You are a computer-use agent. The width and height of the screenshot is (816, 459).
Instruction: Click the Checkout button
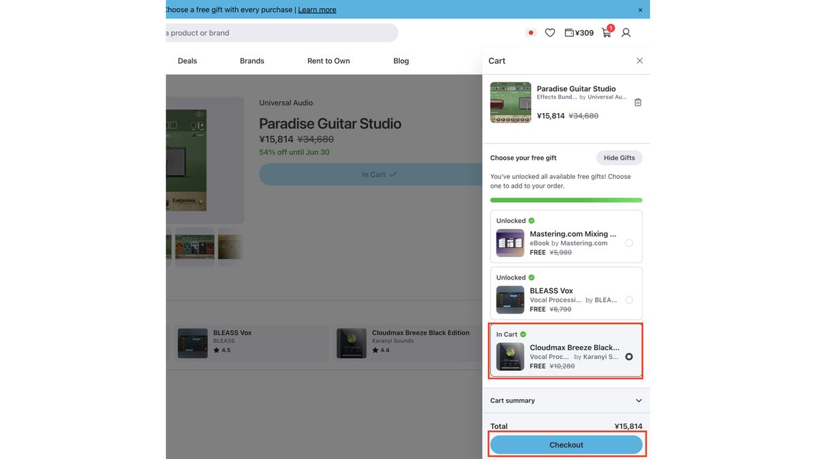tap(566, 445)
